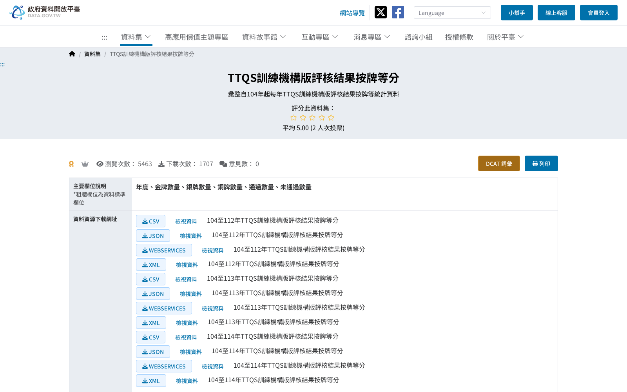Rate the dataset five stars
Image resolution: width=627 pixels, height=392 pixels.
coord(331,118)
